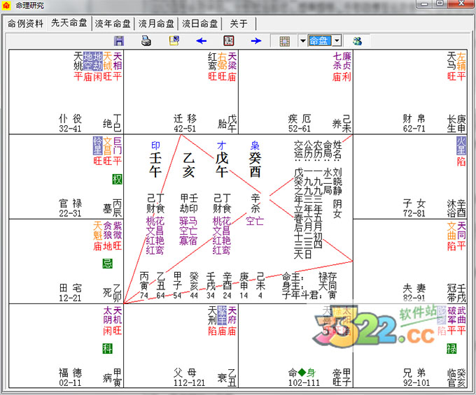Click the 112-121 age range
This screenshot has width=476, height=395.
pyautogui.click(x=190, y=382)
